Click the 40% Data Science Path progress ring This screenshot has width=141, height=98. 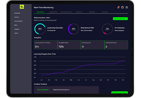[x=74, y=29]
